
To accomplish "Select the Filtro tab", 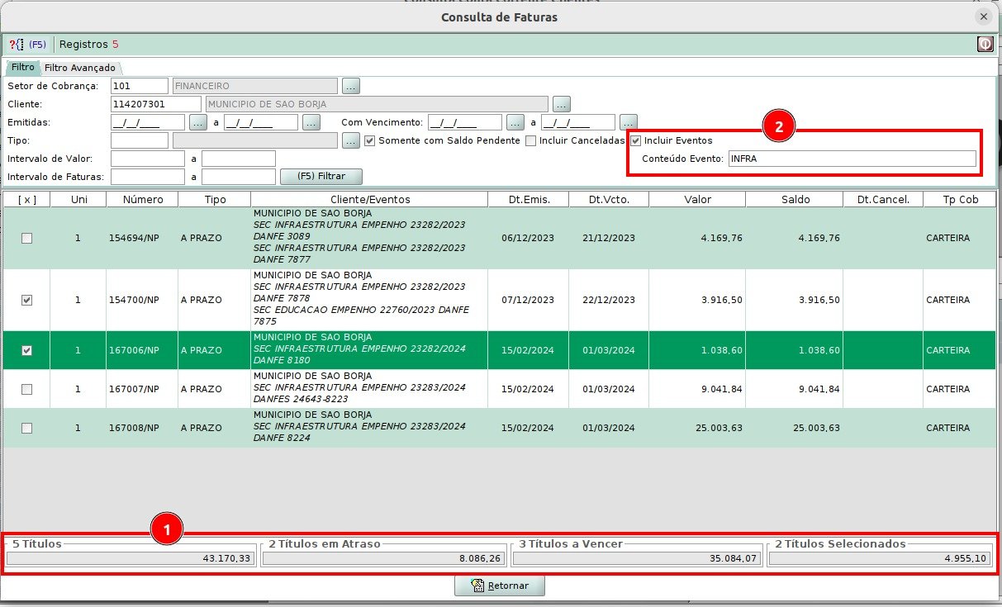I will tap(22, 68).
